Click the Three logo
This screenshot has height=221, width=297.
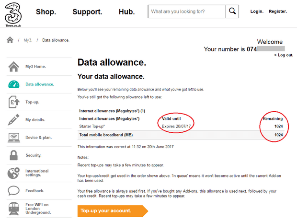(13, 15)
